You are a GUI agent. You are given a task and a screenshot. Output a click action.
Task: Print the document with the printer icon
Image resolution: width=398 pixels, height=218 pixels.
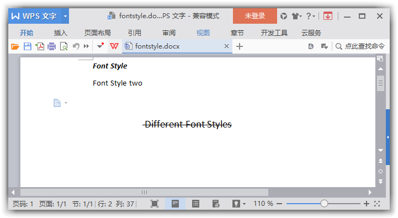click(x=51, y=46)
